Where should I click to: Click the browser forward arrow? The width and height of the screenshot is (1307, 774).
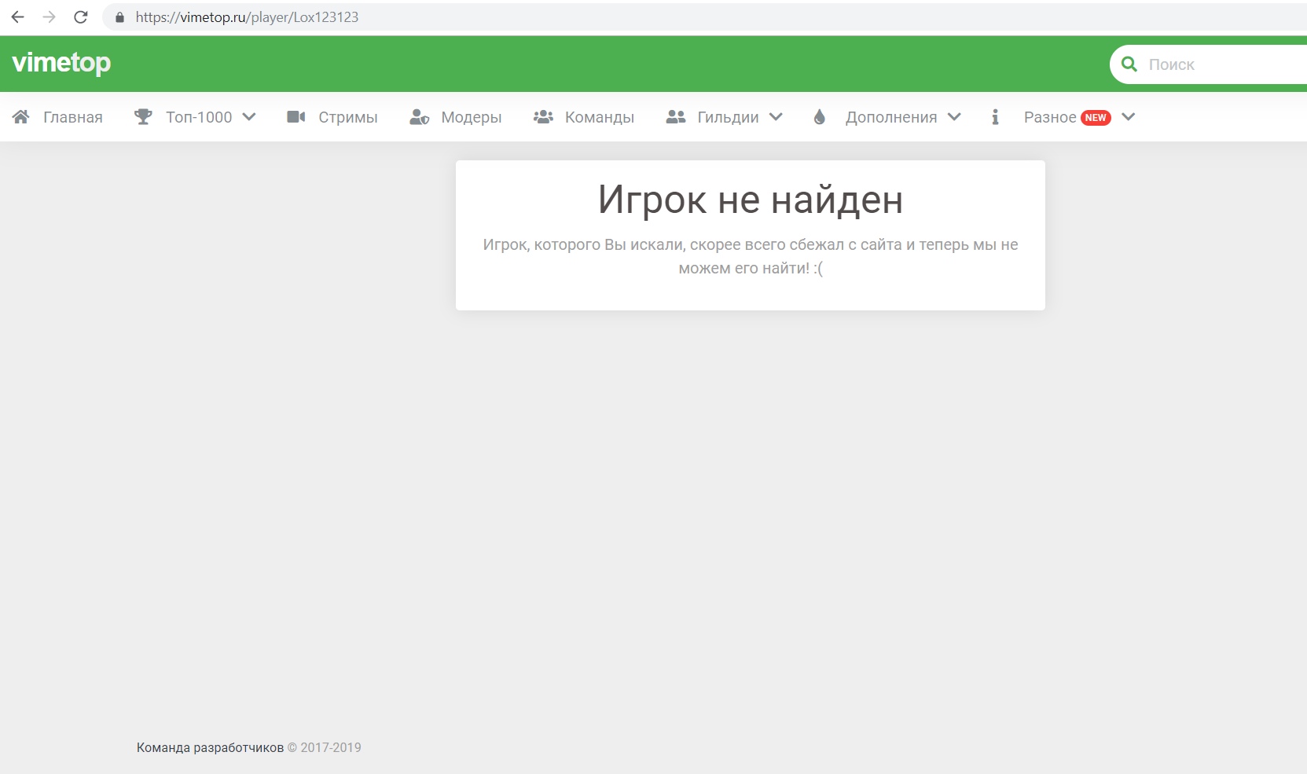point(49,17)
